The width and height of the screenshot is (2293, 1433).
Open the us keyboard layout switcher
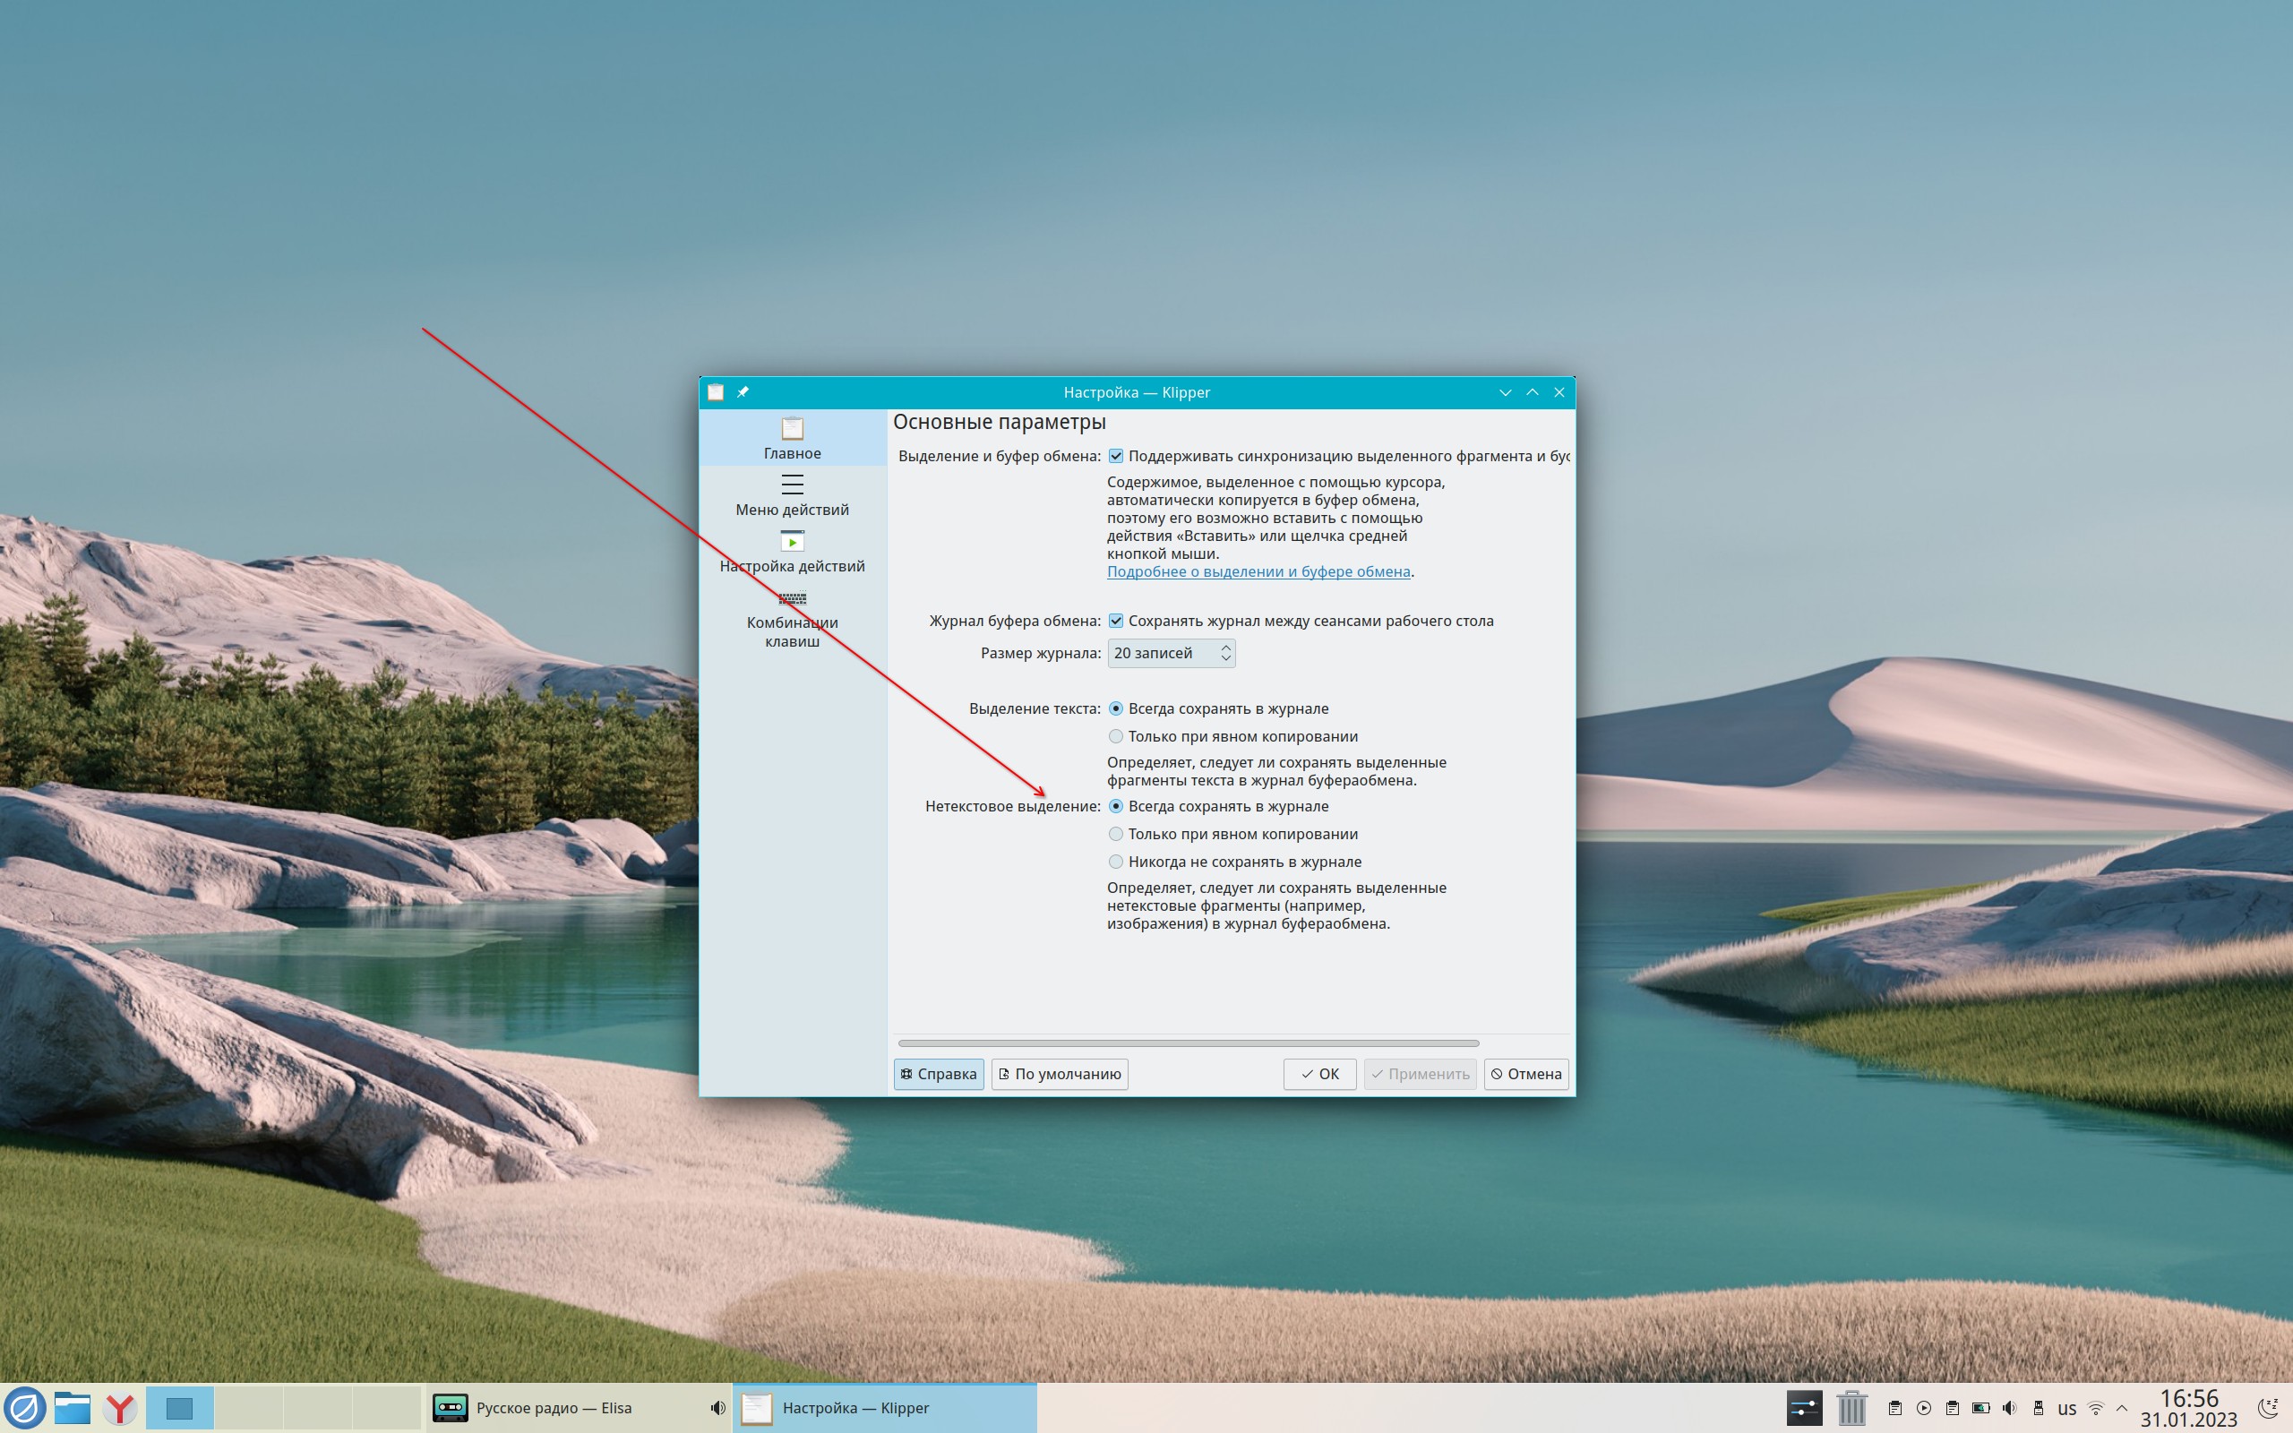point(2066,1408)
